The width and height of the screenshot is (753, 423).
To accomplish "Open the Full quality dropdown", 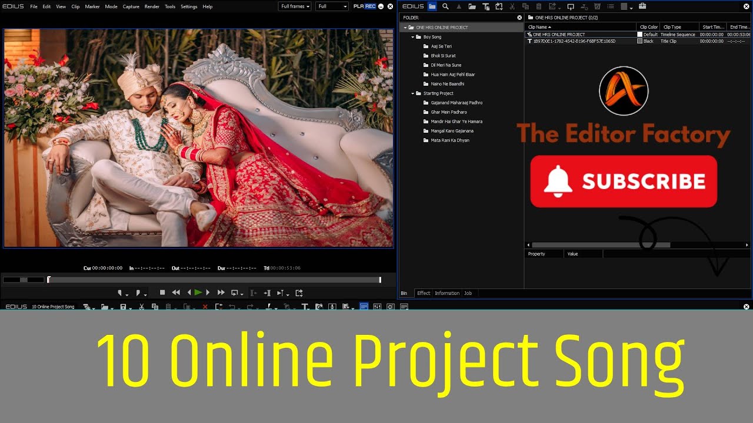I will click(332, 6).
